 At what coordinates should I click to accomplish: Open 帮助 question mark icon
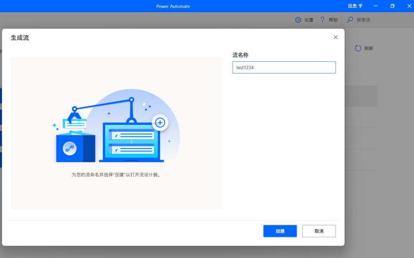[x=322, y=20]
